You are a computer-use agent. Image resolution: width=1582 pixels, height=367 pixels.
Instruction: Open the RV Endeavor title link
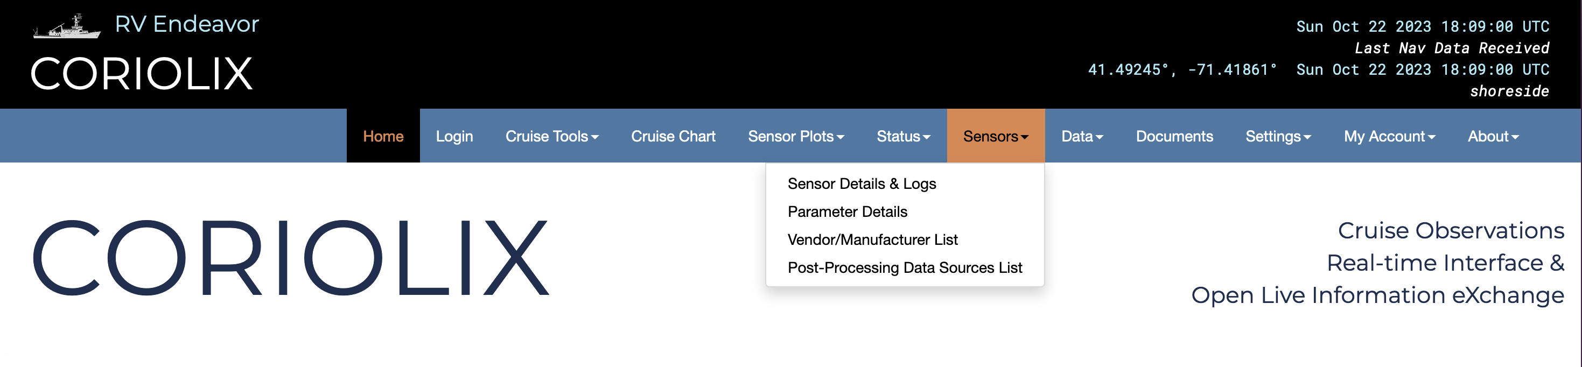click(x=187, y=25)
